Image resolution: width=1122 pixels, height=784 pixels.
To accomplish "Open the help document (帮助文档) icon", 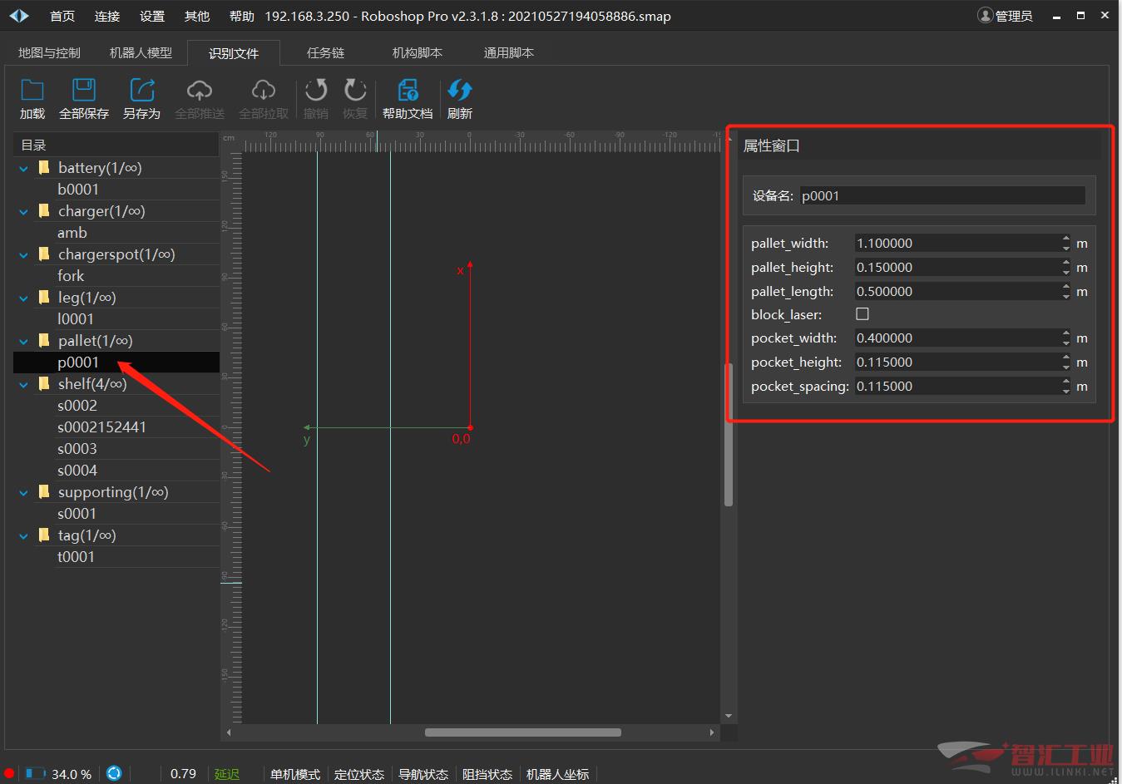I will click(x=408, y=90).
